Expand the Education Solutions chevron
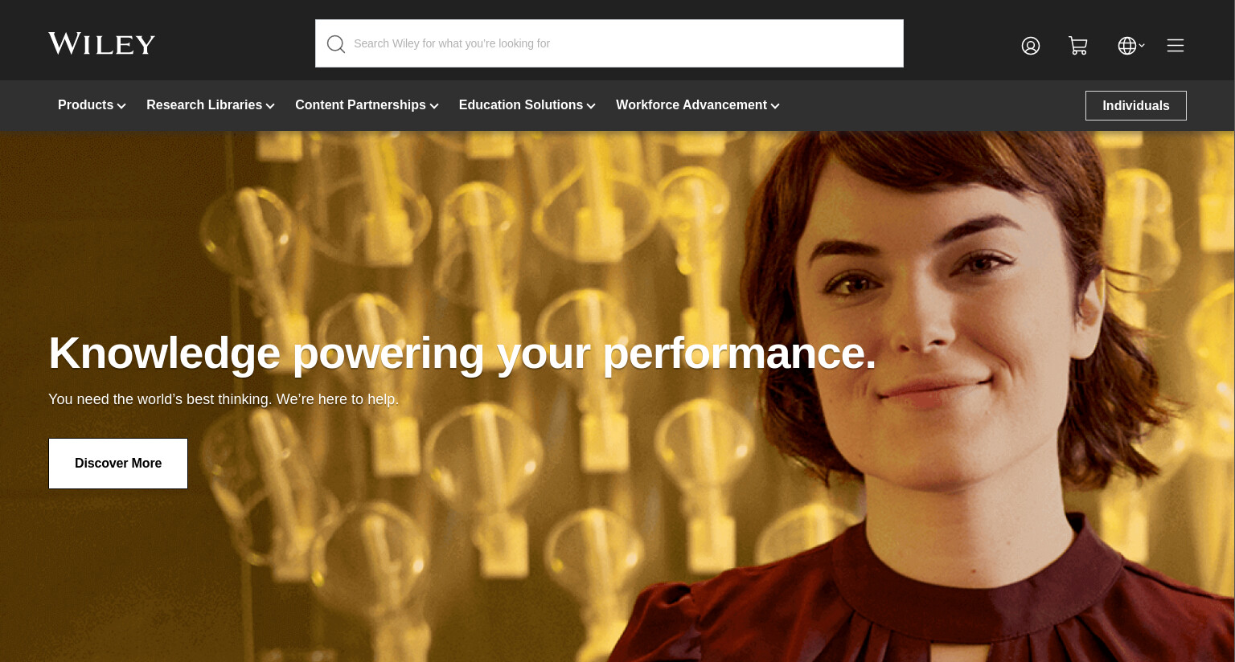 point(591,106)
